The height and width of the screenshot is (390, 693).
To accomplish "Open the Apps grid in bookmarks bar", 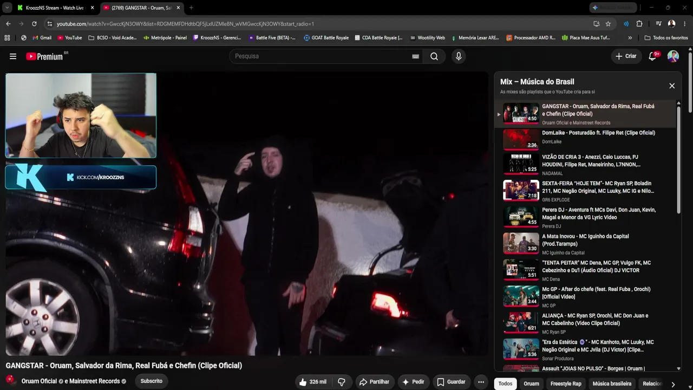I will pyautogui.click(x=7, y=38).
